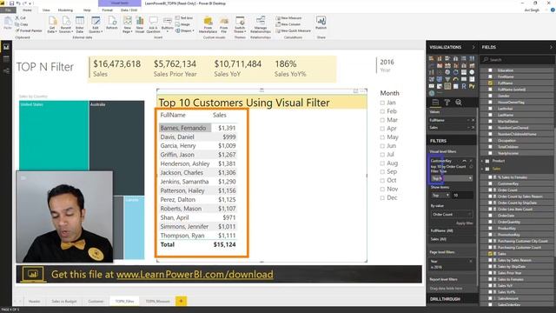Click the Paste clipboard icon
The height and width of the screenshot is (313, 556).
pyautogui.click(x=8, y=23)
